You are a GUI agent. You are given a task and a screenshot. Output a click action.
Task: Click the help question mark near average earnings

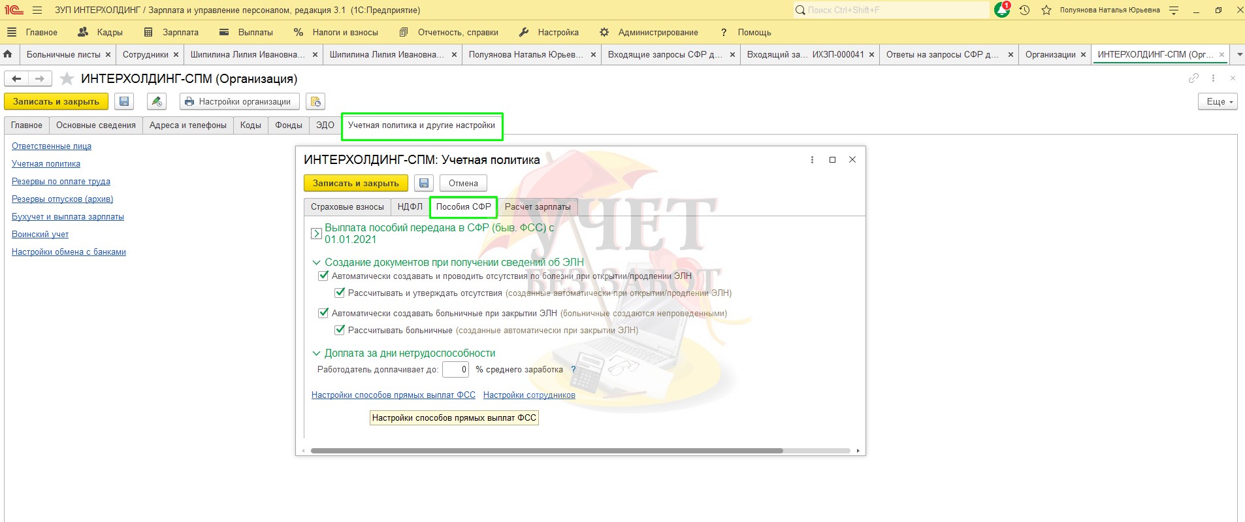pyautogui.click(x=574, y=370)
